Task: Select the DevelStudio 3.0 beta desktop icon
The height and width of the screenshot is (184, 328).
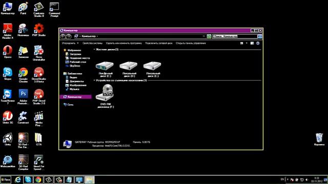Action: pos(39,75)
